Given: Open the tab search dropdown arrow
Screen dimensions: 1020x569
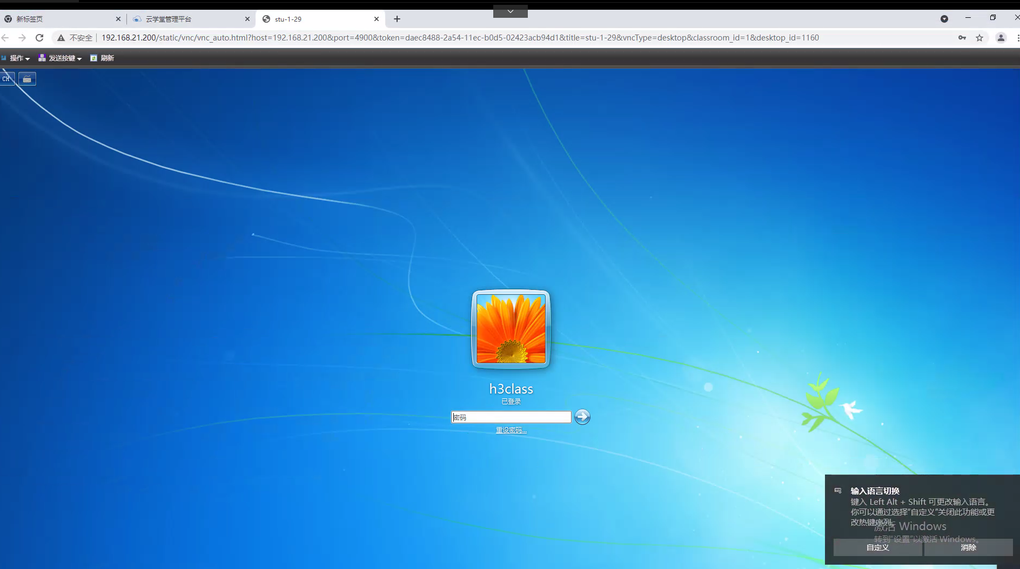Looking at the screenshot, I should click(944, 19).
